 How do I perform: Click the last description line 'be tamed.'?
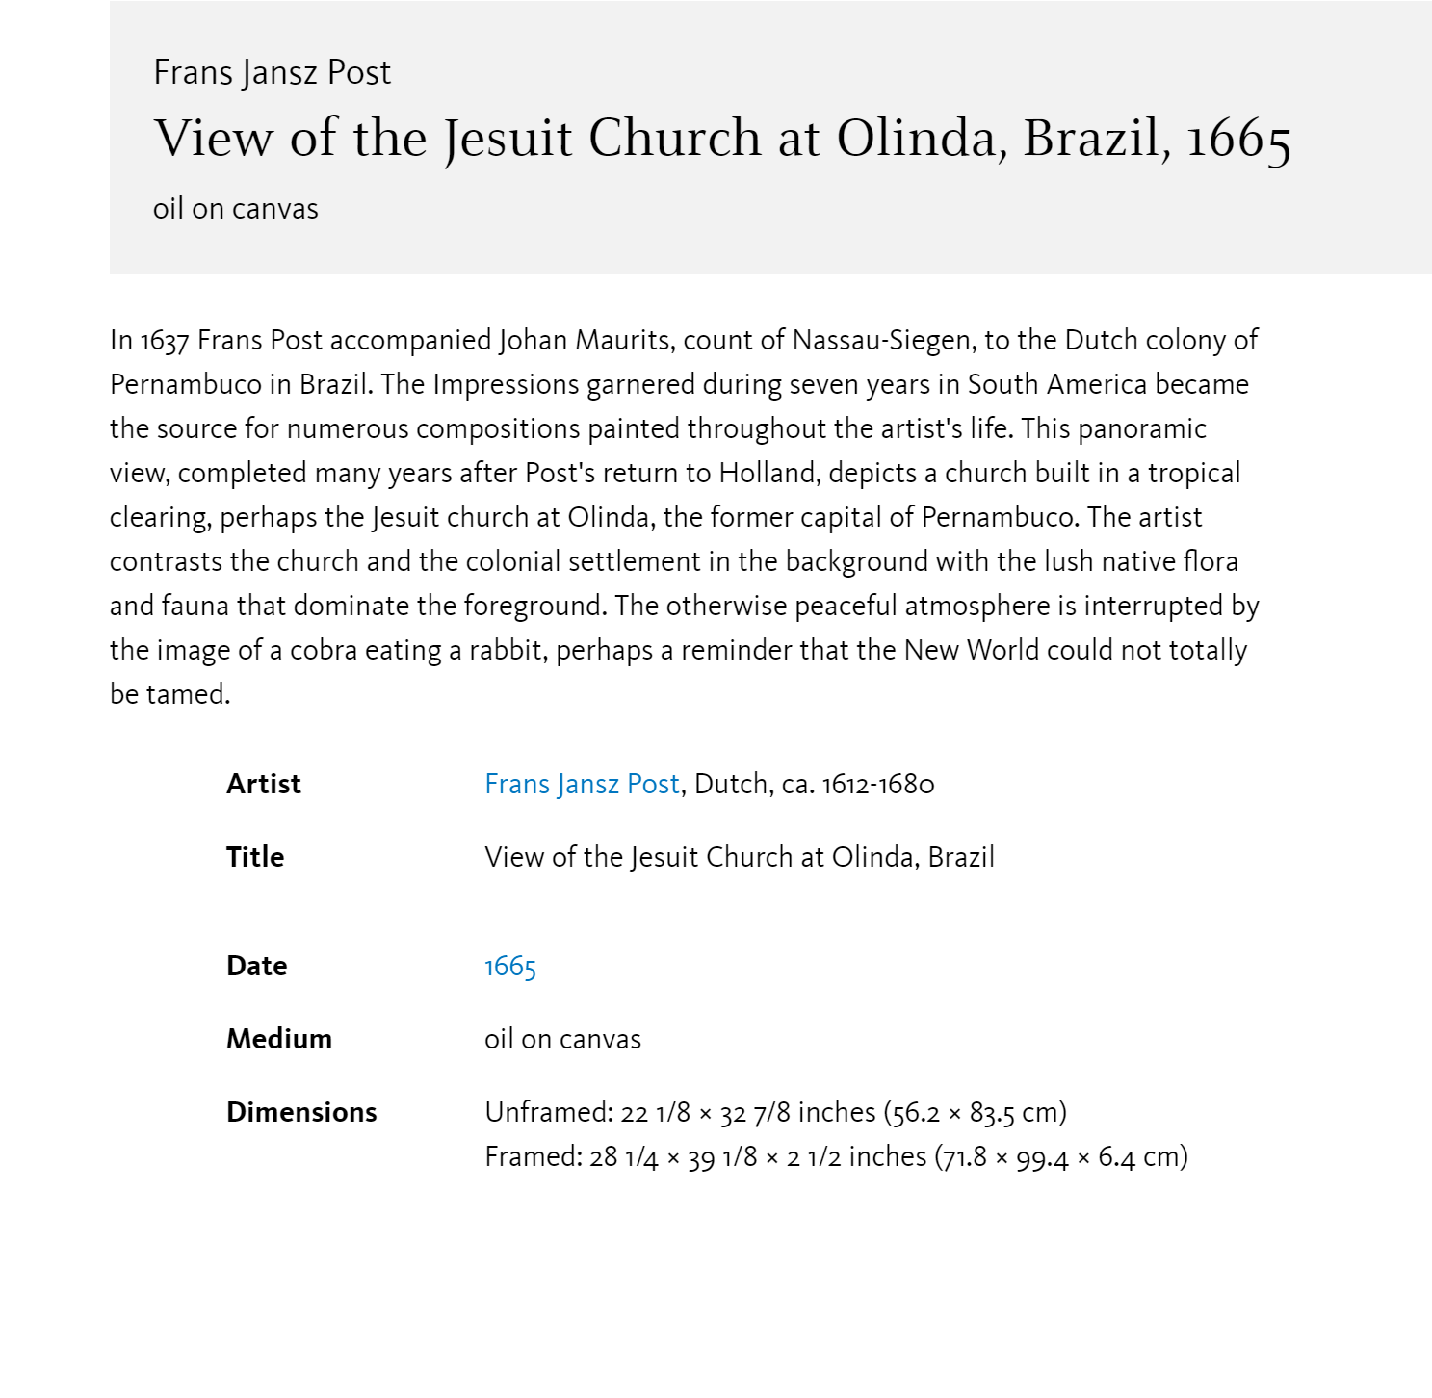click(x=170, y=695)
